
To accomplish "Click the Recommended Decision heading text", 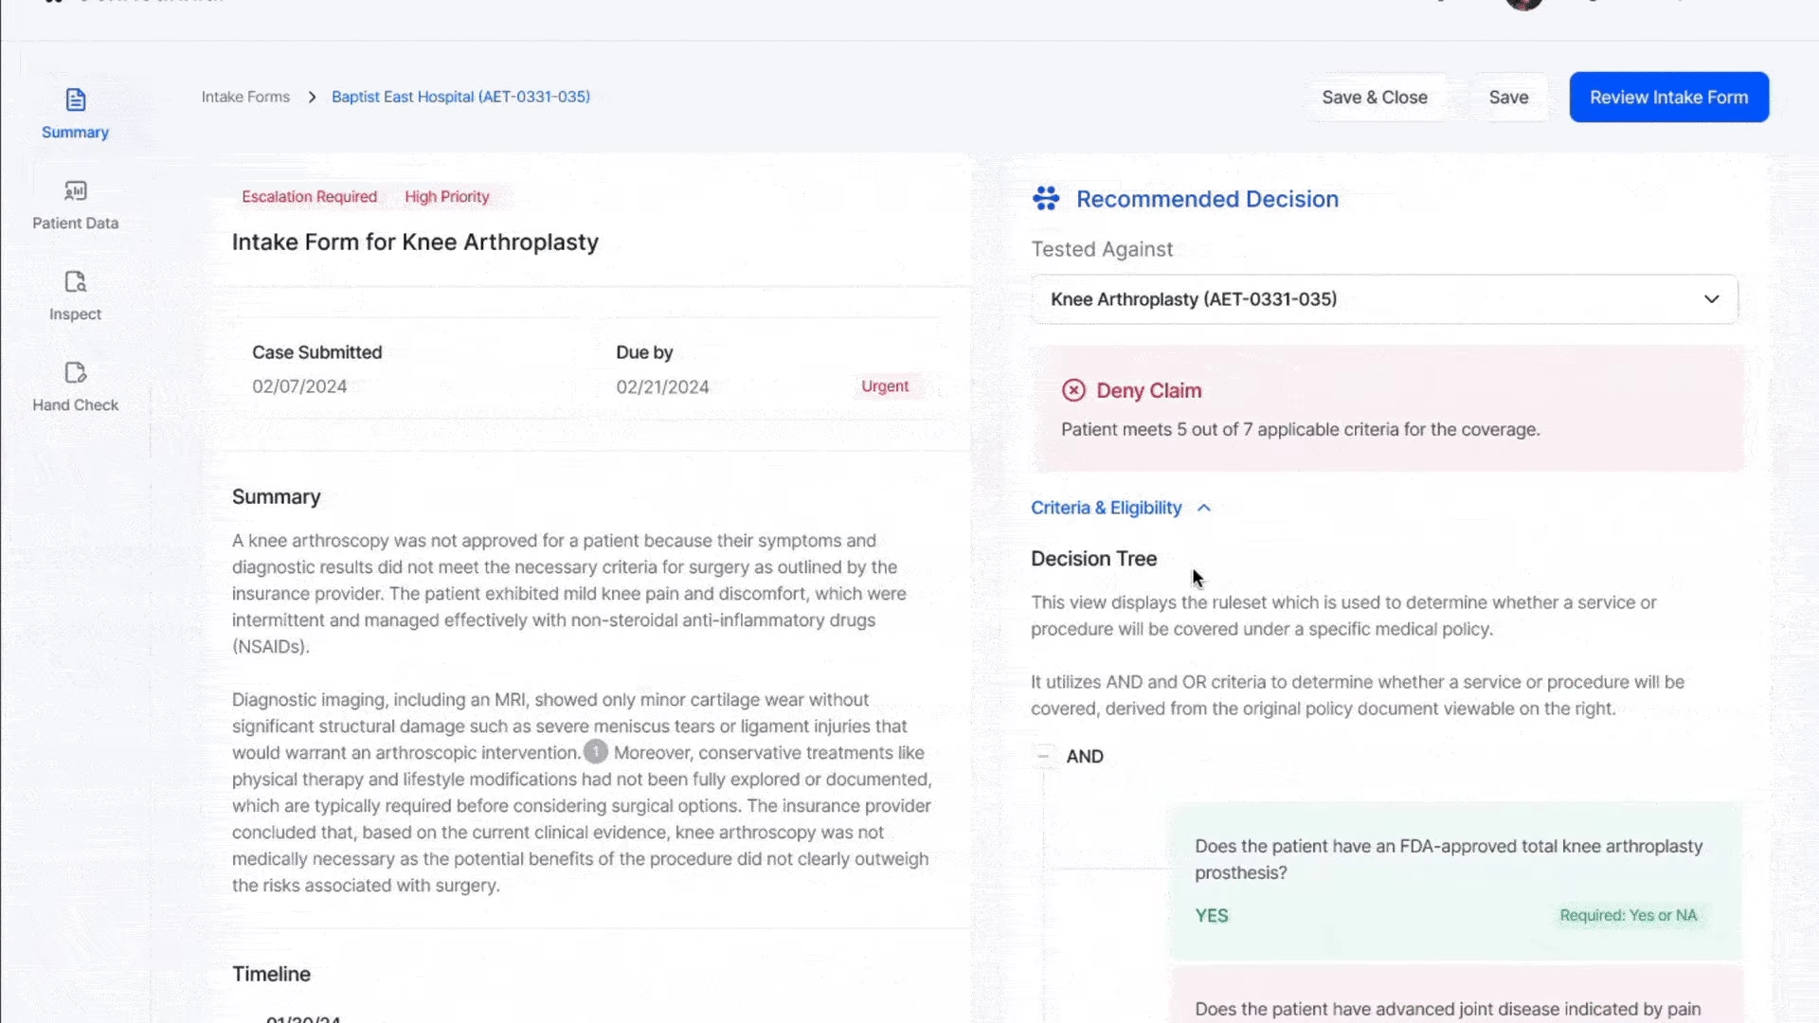I will click(x=1207, y=199).
